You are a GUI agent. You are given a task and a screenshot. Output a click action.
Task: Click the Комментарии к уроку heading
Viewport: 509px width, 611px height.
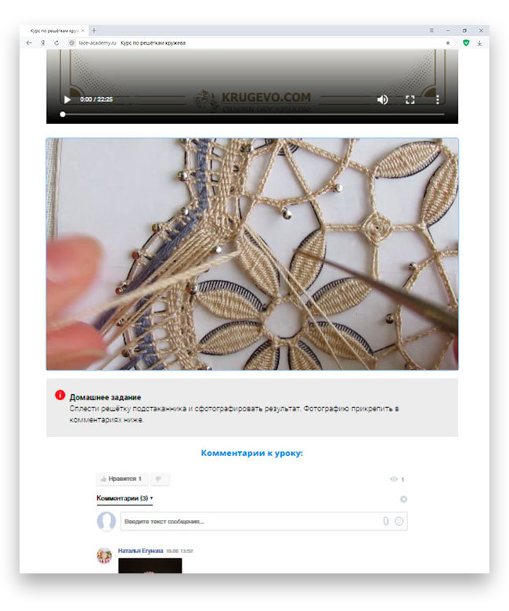(x=252, y=454)
